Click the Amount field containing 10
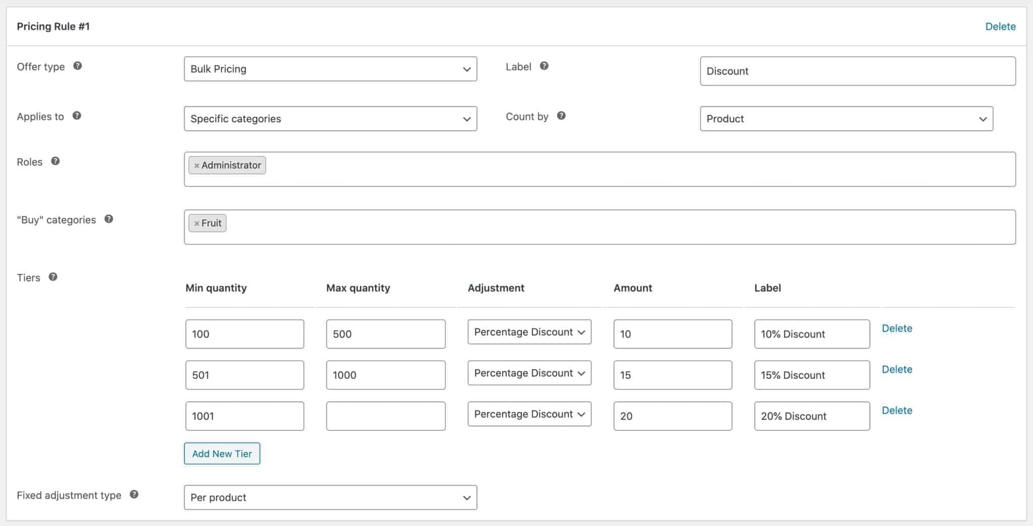Image resolution: width=1033 pixels, height=526 pixels. [x=672, y=334]
